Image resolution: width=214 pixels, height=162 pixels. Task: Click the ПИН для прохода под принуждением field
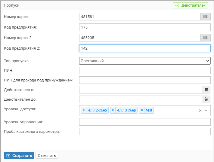(x=144, y=80)
